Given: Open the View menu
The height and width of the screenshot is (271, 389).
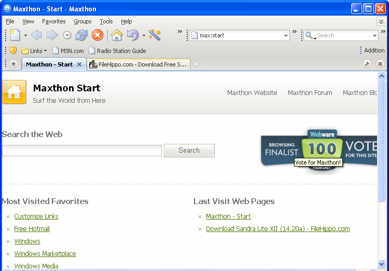Looking at the screenshot, I should point(28,21).
